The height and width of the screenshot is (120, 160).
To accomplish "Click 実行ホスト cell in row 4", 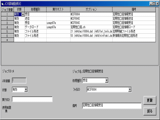I will point(58,27).
